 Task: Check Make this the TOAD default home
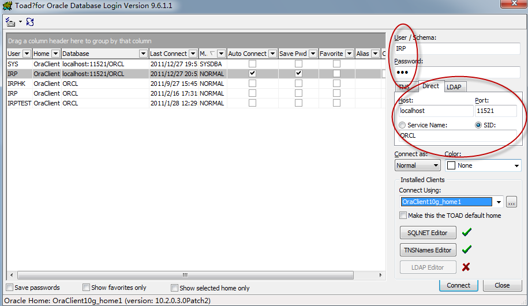[403, 215]
